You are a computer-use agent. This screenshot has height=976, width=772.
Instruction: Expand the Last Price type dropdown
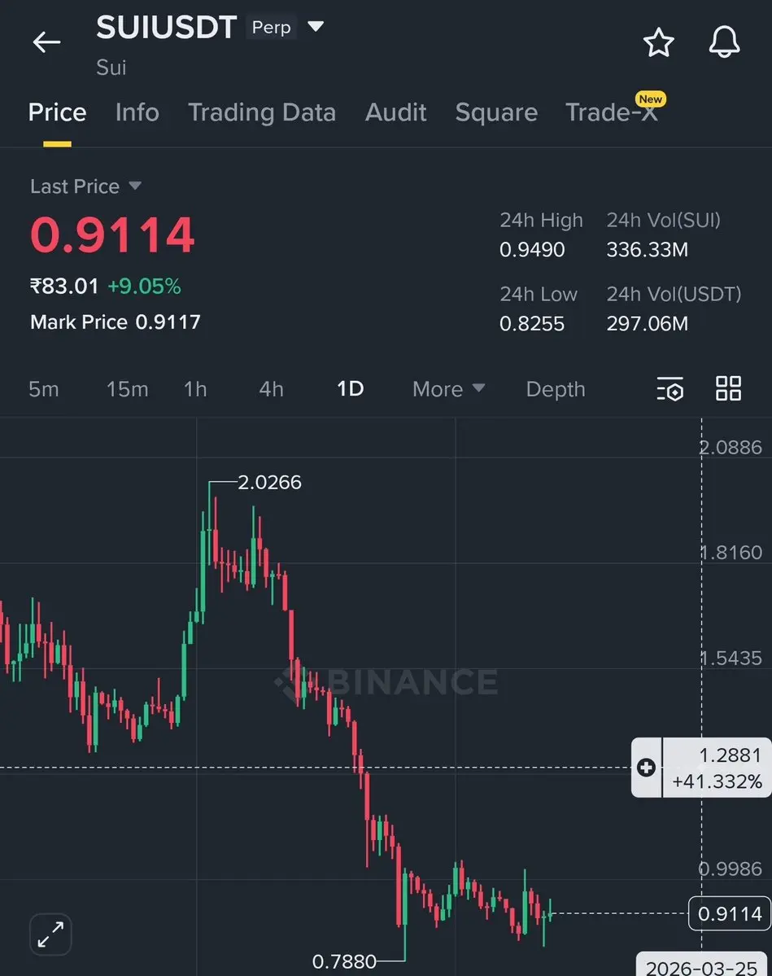pyautogui.click(x=135, y=186)
